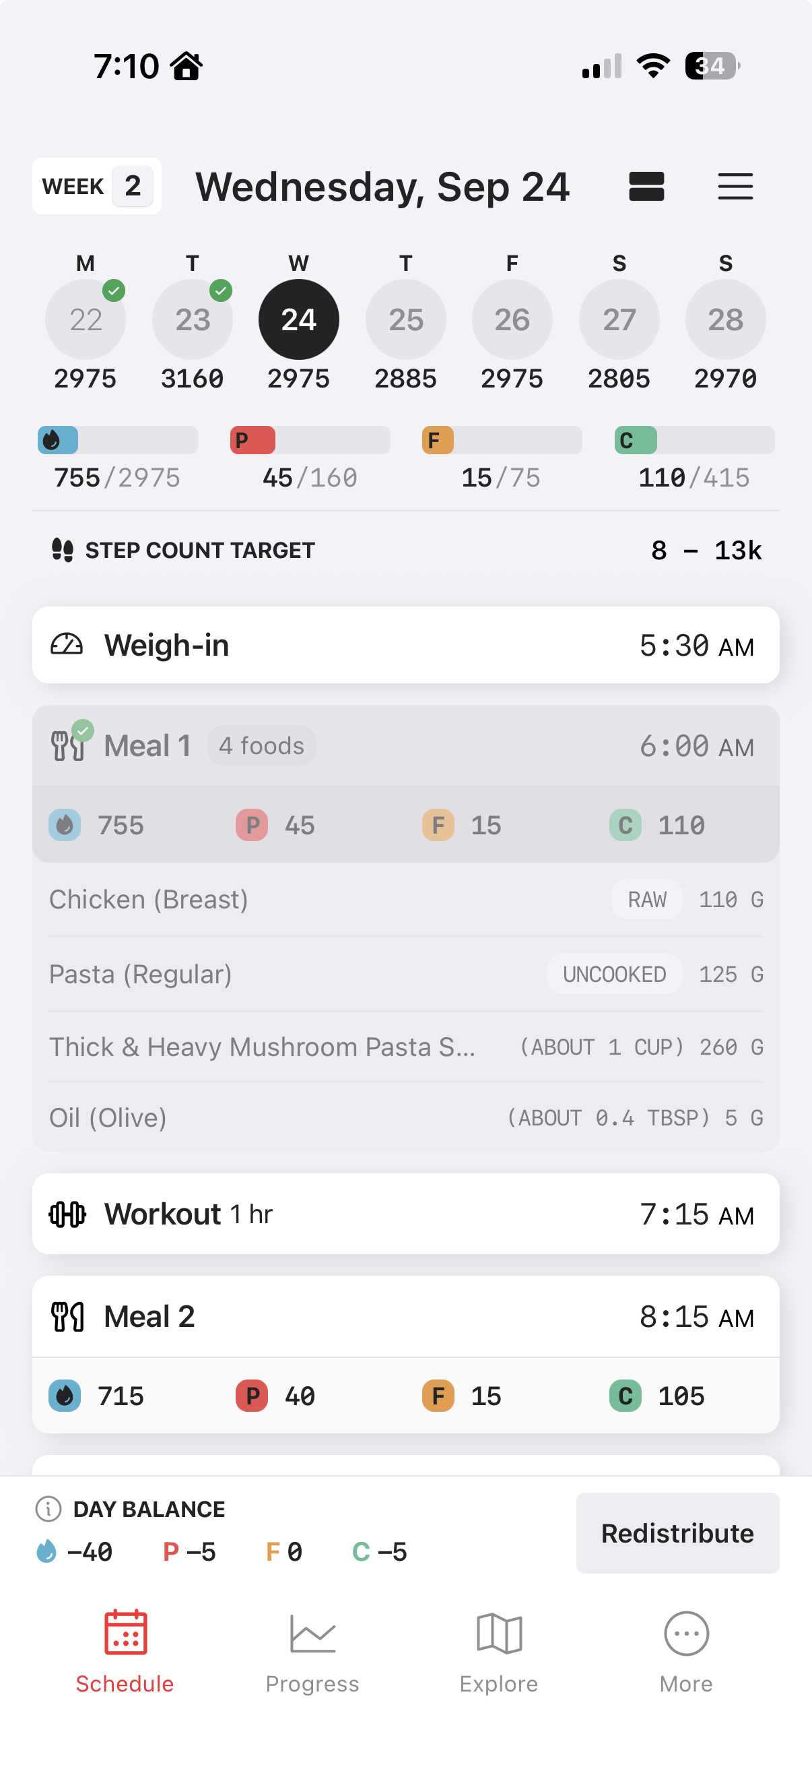Screen dimensions: 812x1767
Task: Tap the Workout dumbbell icon
Action: 67,1214
